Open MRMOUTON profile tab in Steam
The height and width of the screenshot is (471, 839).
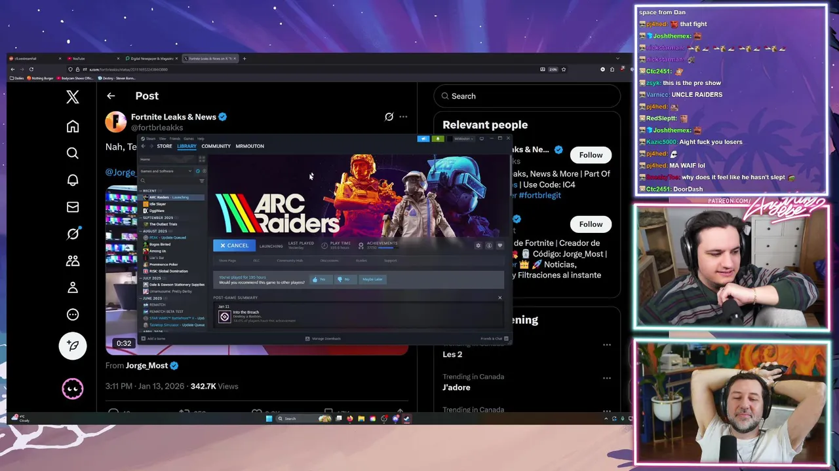[250, 146]
